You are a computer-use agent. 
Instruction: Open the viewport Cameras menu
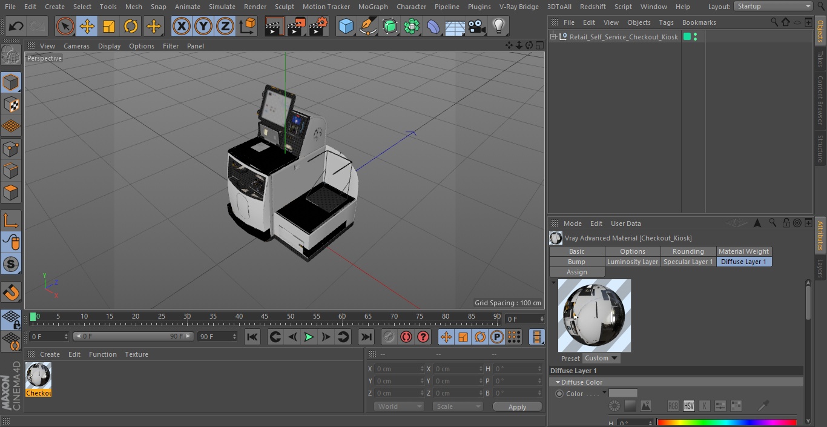pos(76,46)
